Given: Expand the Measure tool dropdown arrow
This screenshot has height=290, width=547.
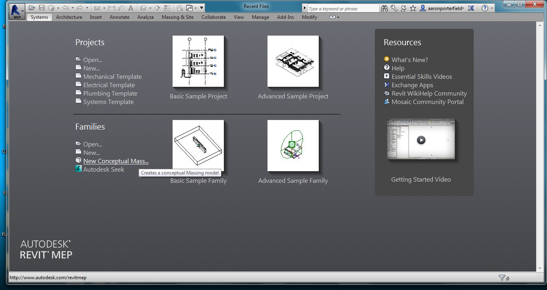Looking at the screenshot, I should pos(104,8).
